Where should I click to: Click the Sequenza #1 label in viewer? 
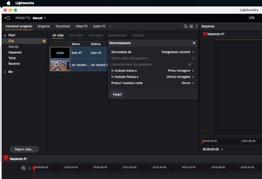(216, 34)
